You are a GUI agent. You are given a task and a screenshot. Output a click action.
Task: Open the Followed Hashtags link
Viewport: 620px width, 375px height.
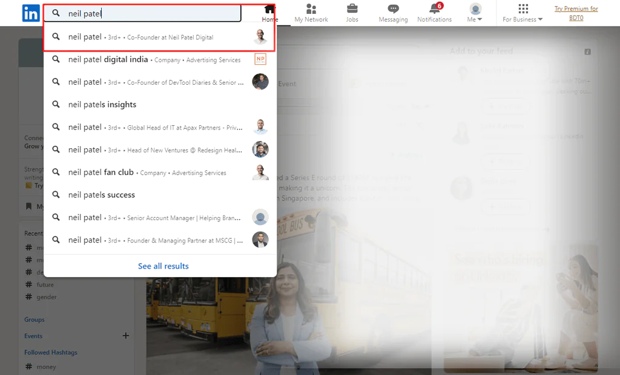(51, 352)
